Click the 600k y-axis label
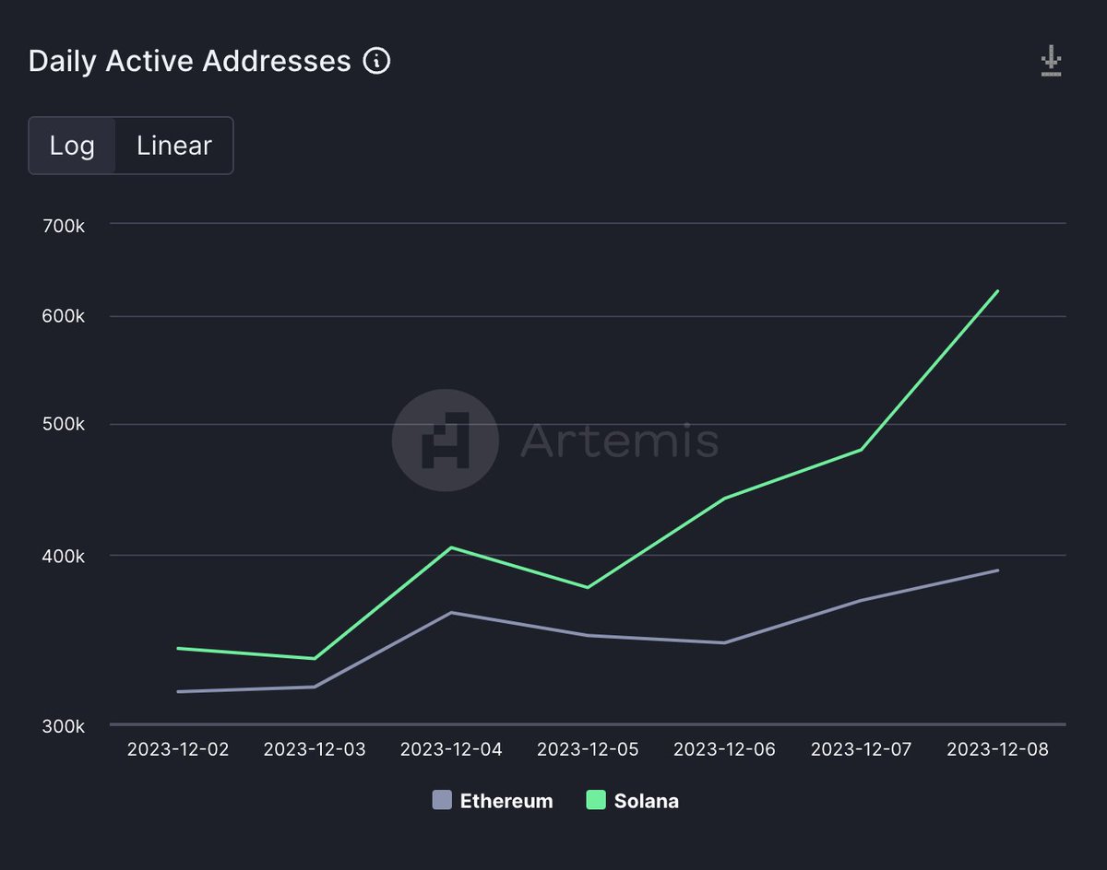This screenshot has width=1107, height=870. 65,316
